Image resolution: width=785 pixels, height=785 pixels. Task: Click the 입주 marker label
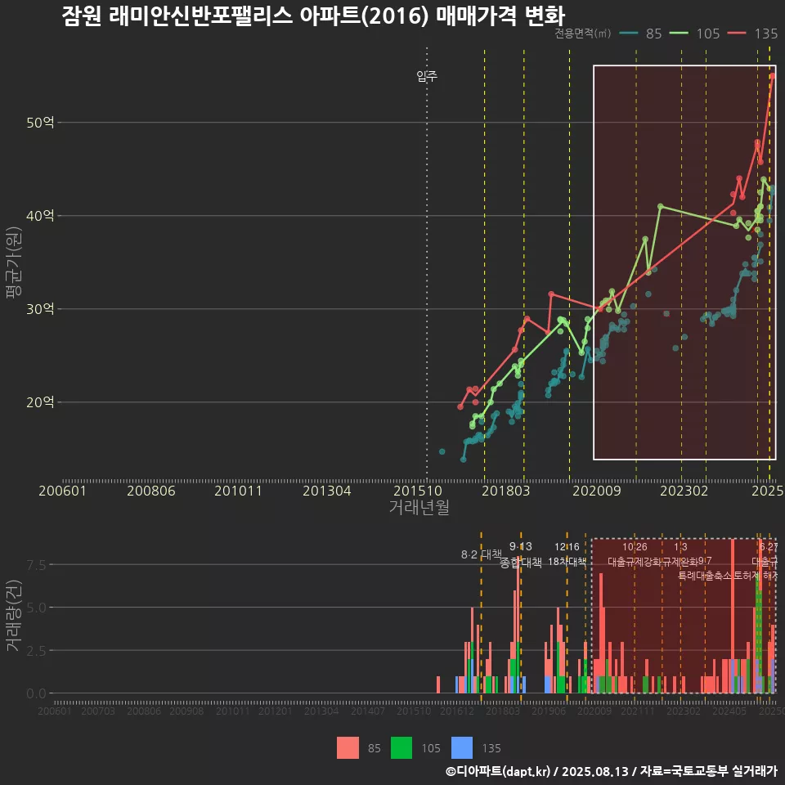(427, 75)
